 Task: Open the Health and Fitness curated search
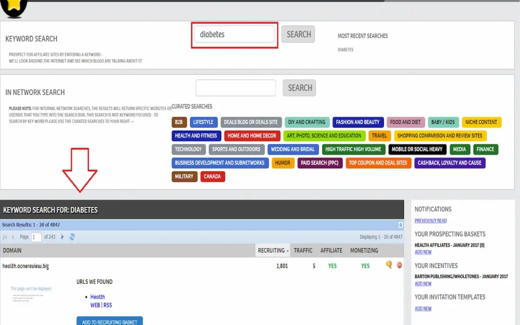click(197, 136)
